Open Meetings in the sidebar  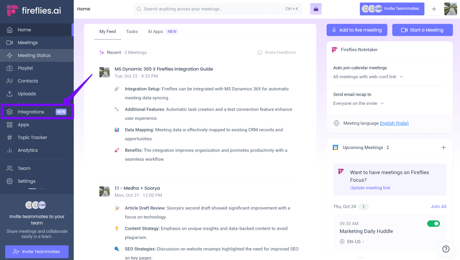coord(36,43)
